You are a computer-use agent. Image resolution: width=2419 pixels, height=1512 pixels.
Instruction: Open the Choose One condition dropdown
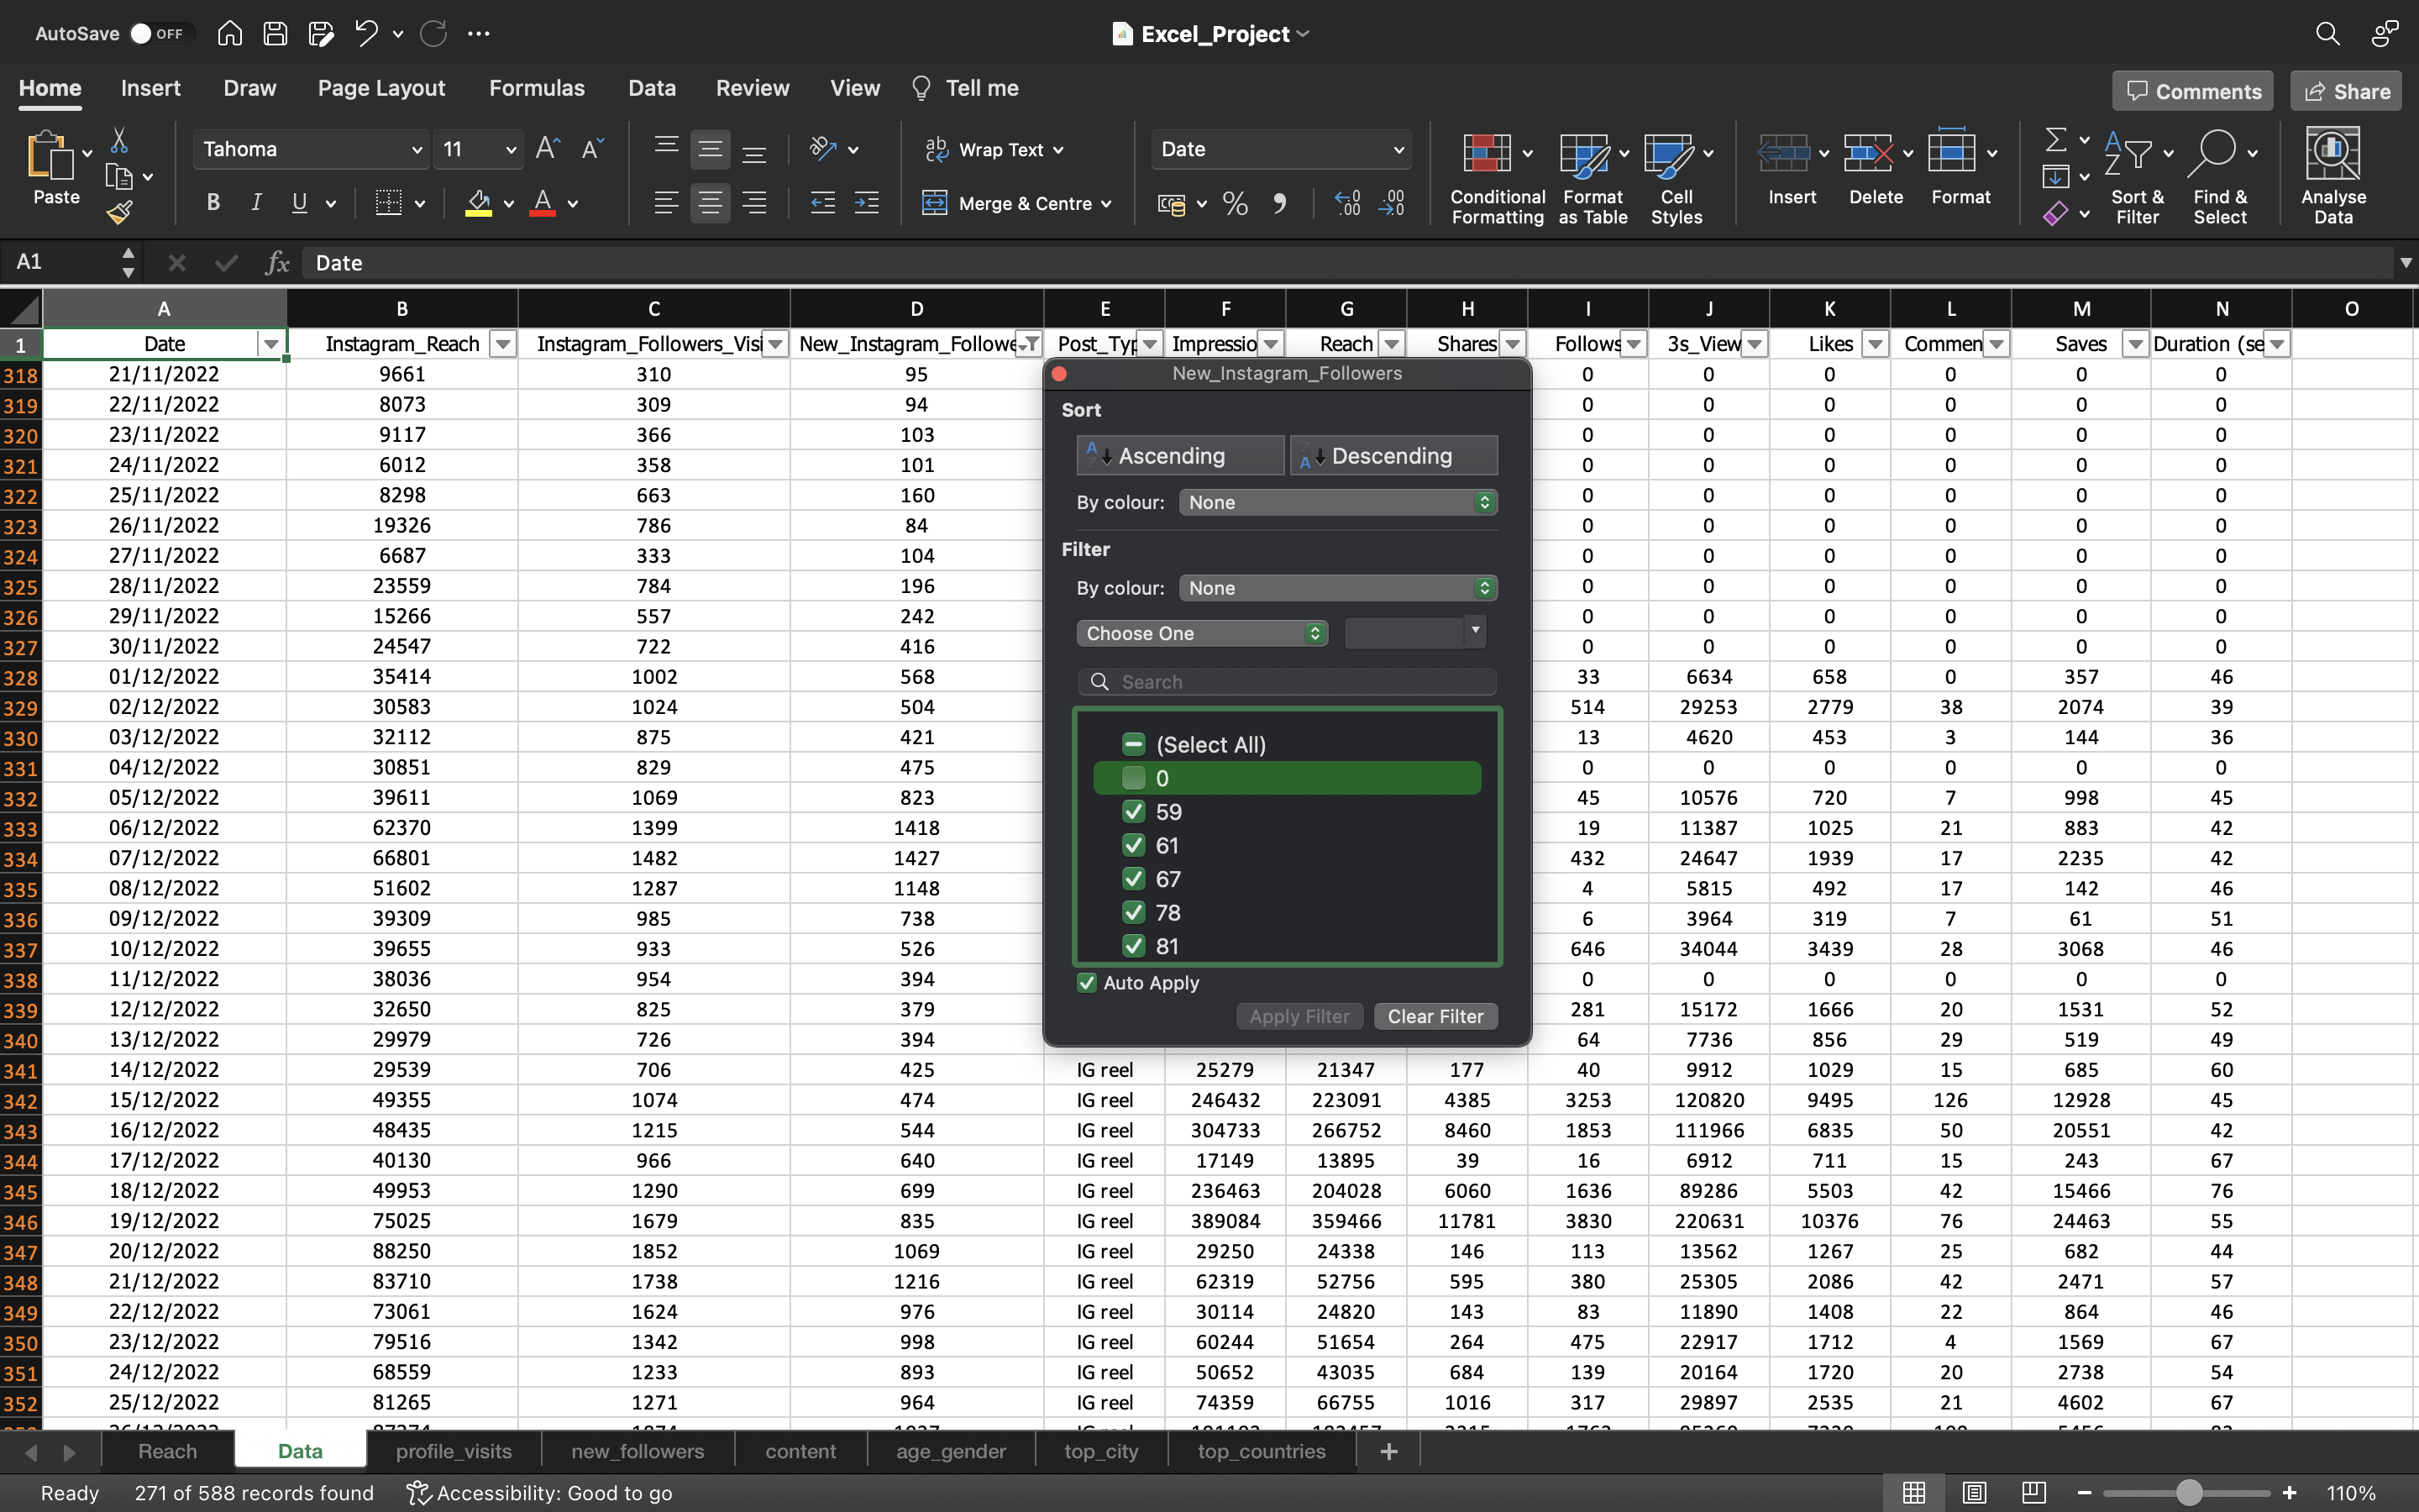[1201, 633]
